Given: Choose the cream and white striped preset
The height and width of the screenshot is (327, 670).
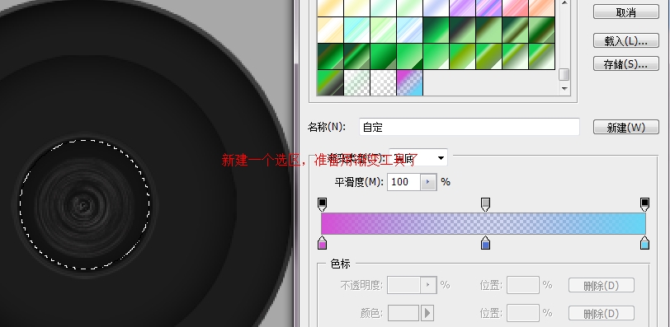Looking at the screenshot, I should [330, 30].
